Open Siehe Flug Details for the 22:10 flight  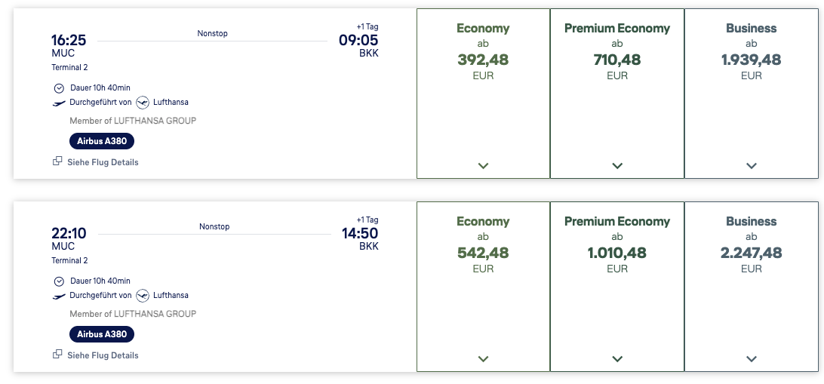[x=103, y=355]
